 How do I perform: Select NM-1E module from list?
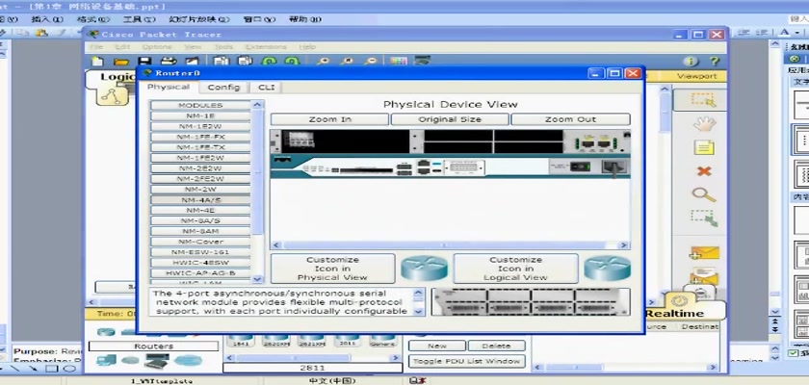200,115
